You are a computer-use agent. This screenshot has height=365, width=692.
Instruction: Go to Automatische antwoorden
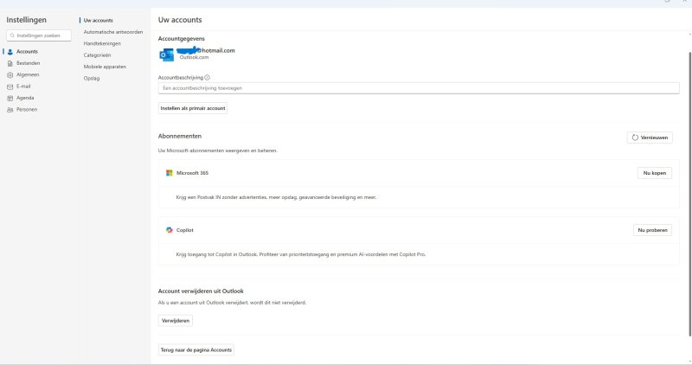click(113, 32)
